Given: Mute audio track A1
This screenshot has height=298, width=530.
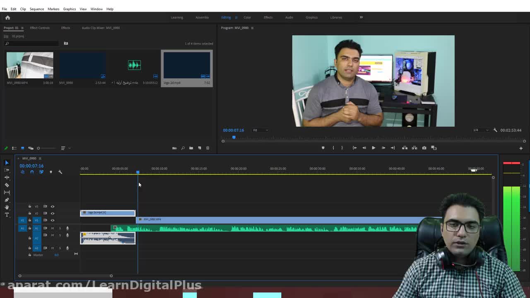Looking at the screenshot, I should point(52,228).
